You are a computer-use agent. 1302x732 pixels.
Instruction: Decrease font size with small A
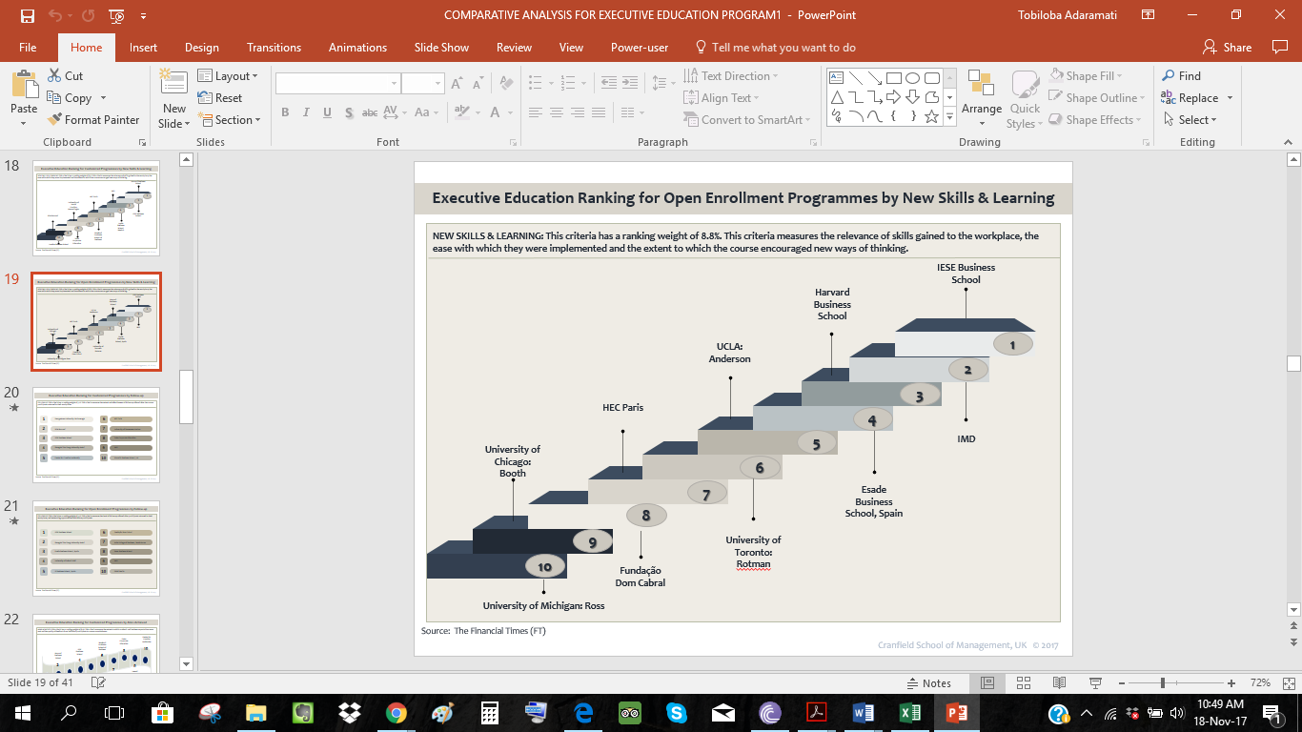point(478,84)
